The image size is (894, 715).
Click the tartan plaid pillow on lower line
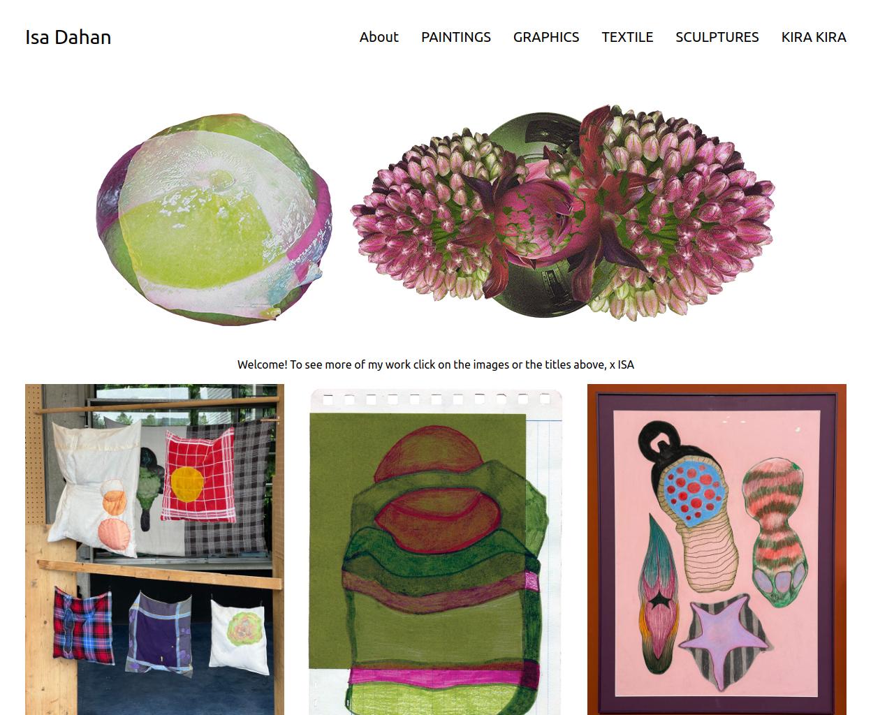click(82, 624)
